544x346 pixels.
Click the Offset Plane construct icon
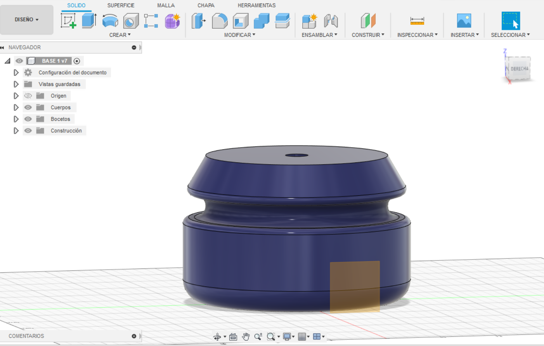[368, 21]
